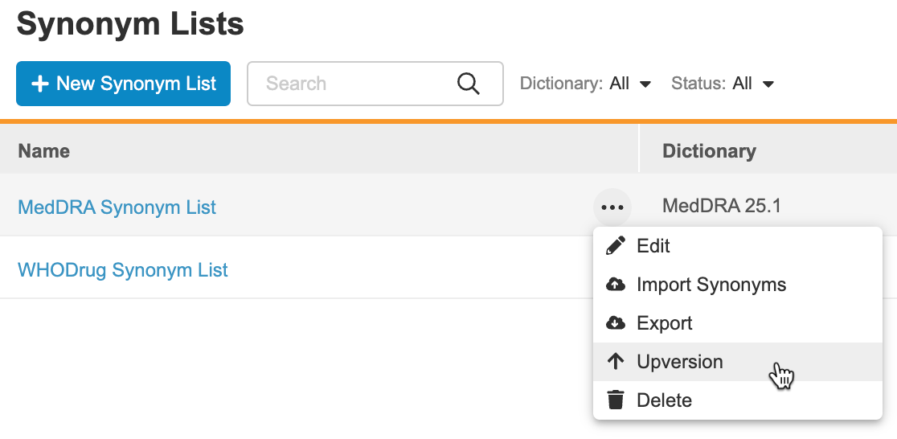The image size is (897, 439).
Task: Open the MedDRA Synonym List link
Action: pos(117,207)
